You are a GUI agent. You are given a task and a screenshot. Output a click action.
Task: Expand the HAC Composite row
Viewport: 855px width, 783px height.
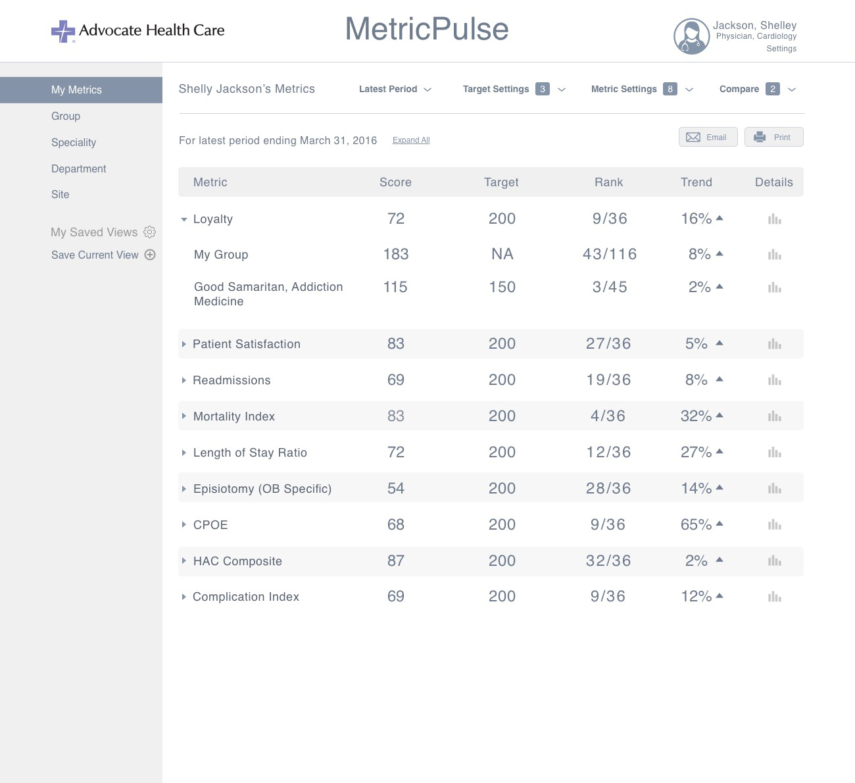click(184, 561)
